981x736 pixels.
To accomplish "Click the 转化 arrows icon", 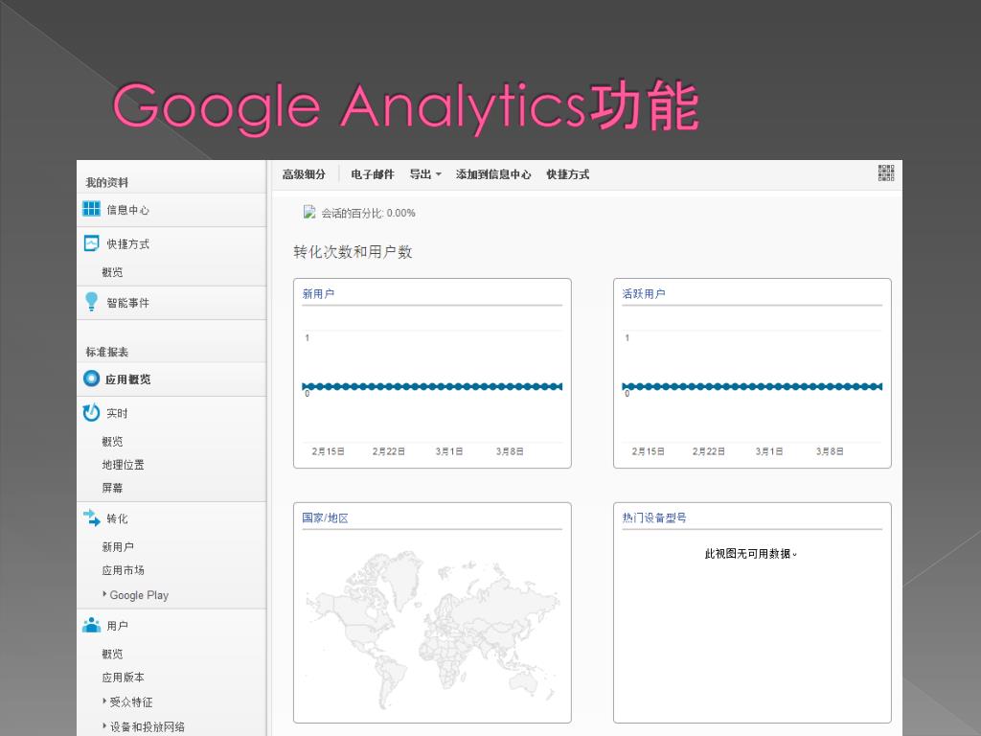I will (91, 517).
